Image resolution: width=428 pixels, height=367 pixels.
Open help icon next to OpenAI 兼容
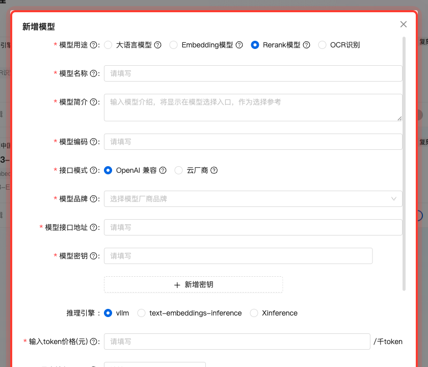click(162, 170)
